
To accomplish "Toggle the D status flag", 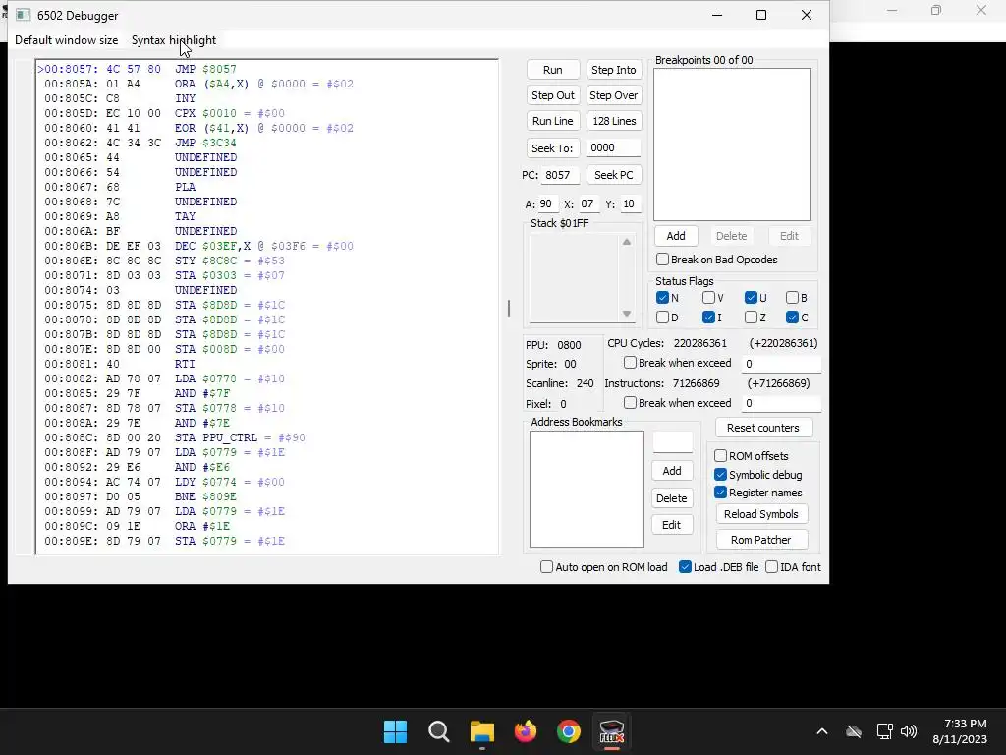I will pyautogui.click(x=667, y=318).
